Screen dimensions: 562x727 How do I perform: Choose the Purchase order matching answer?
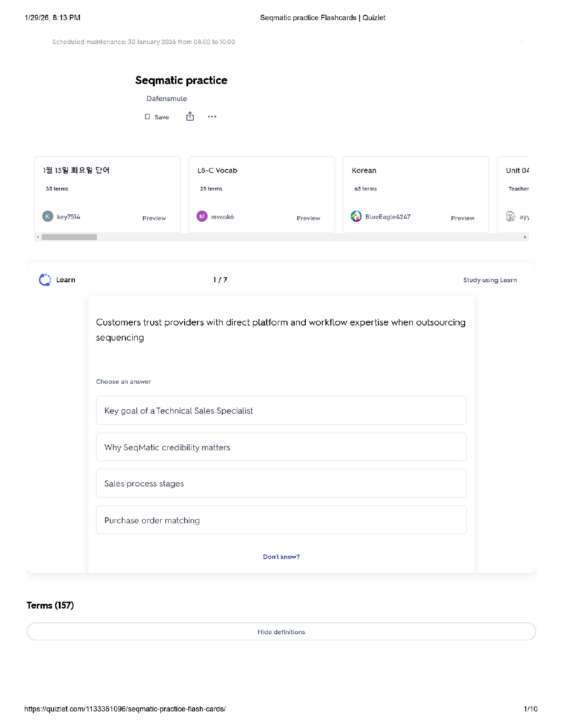281,520
